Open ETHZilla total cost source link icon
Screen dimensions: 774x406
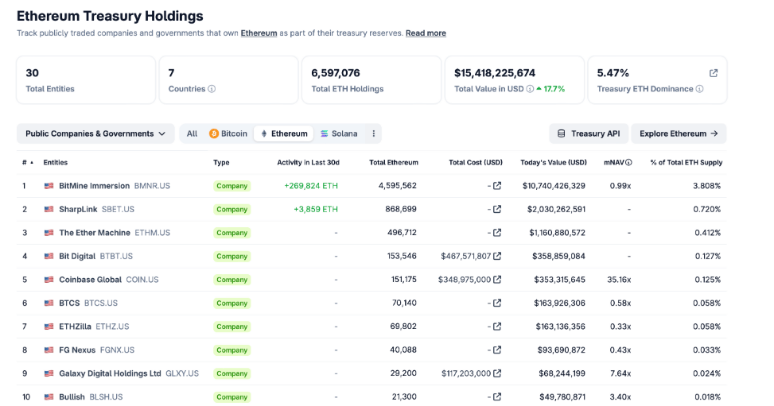497,326
